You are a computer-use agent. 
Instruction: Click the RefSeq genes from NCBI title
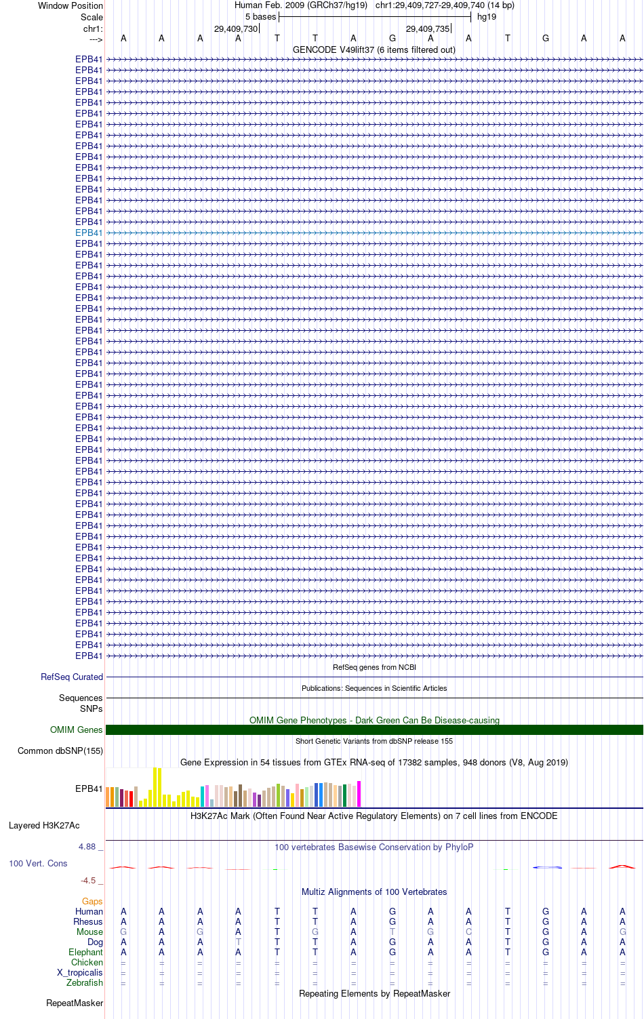[374, 667]
